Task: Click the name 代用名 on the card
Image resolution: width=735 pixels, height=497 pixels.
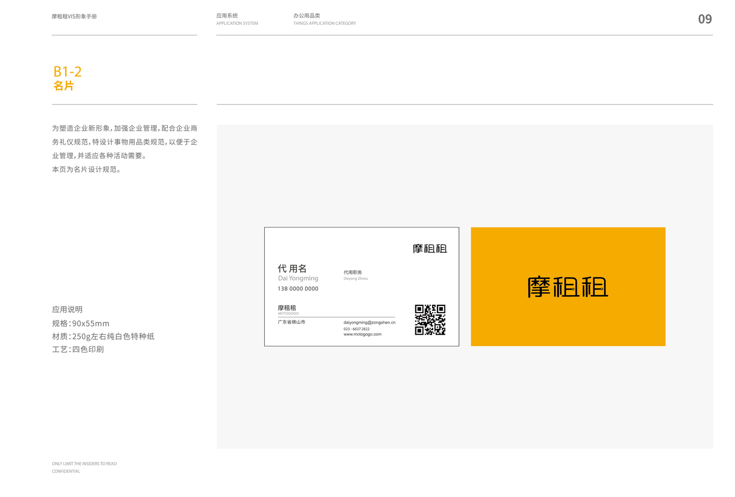Action: tap(292, 268)
